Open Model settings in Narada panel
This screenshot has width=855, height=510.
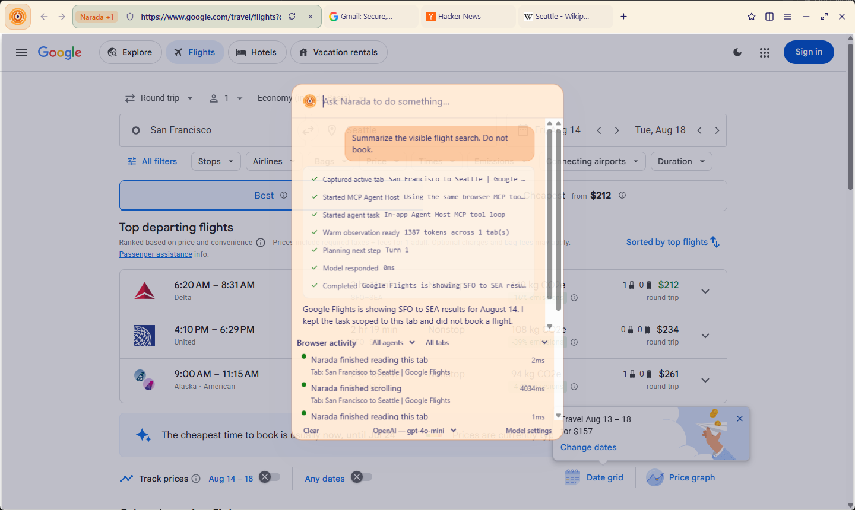click(528, 431)
